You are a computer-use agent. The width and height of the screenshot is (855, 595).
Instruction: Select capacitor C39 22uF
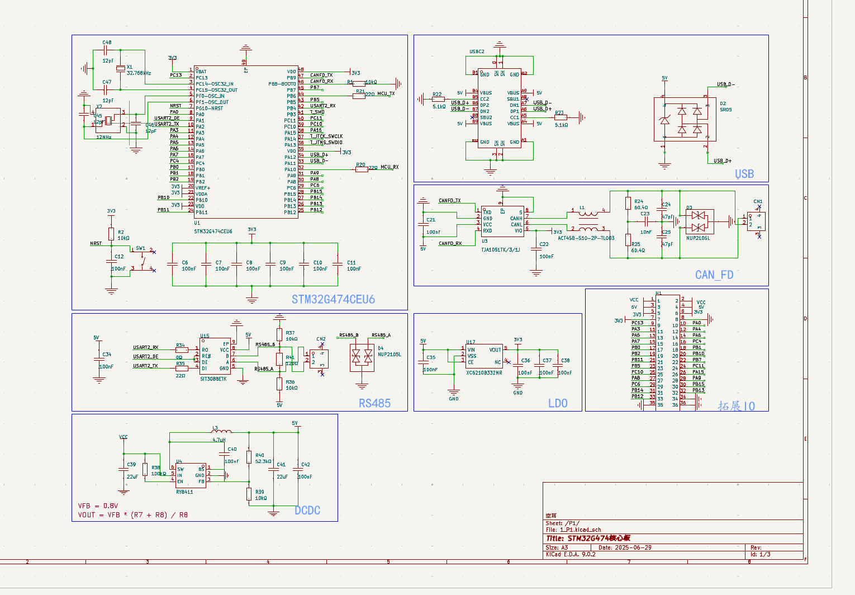click(123, 470)
